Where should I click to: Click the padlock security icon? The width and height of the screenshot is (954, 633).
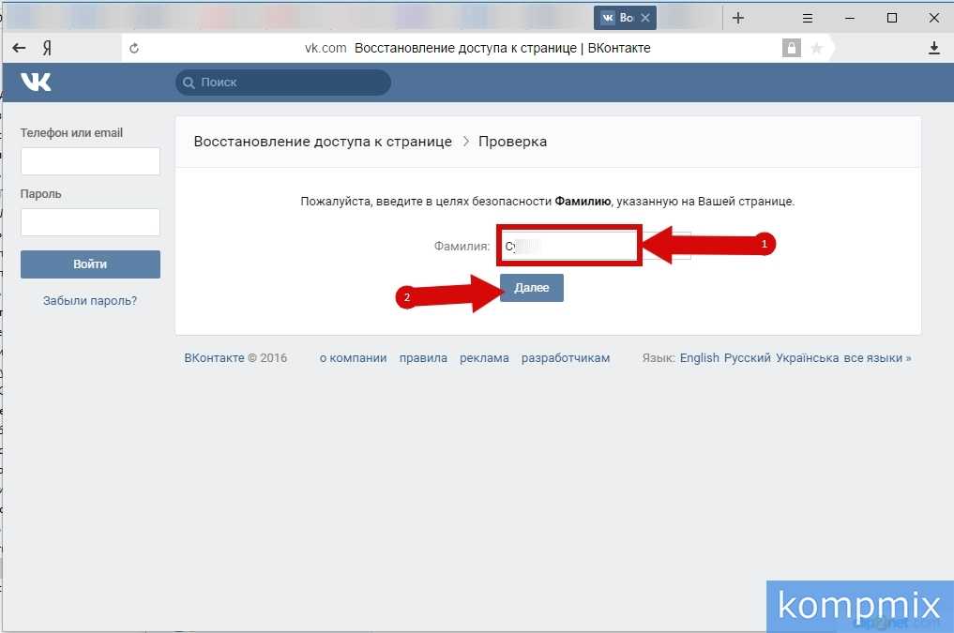(791, 48)
